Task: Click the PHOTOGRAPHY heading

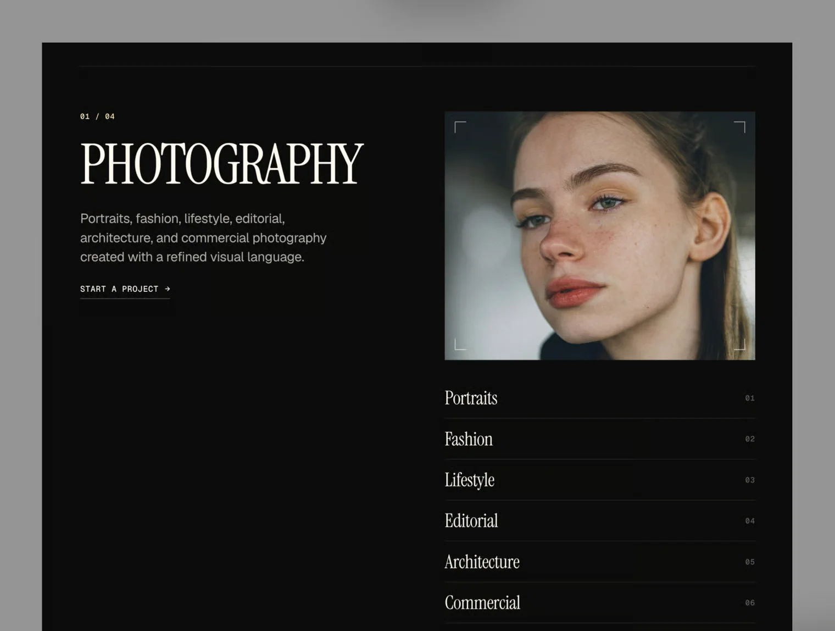Action: tap(222, 164)
